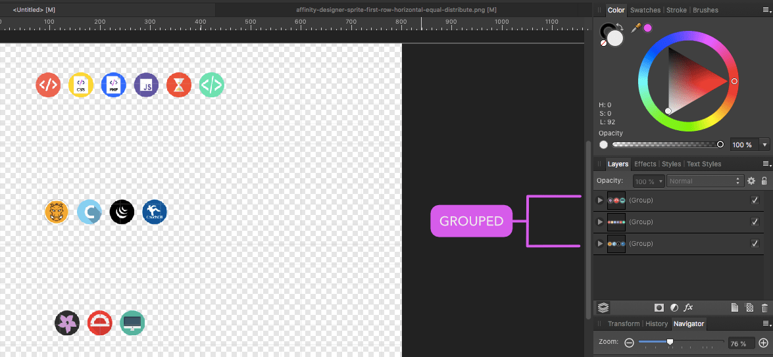The width and height of the screenshot is (773, 357).
Task: Delete layer with the trash icon
Action: pos(764,307)
